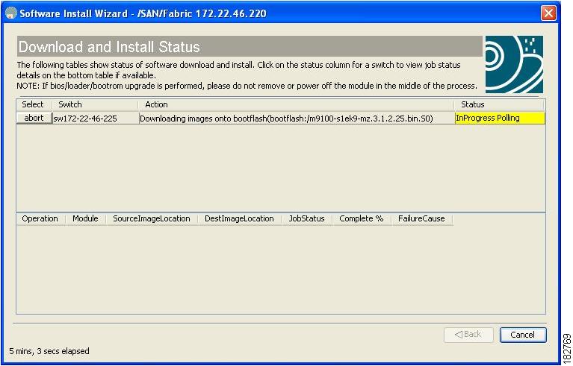Viewport: 573px width, 366px height.
Task: Click the Action column header
Action: tap(296, 104)
